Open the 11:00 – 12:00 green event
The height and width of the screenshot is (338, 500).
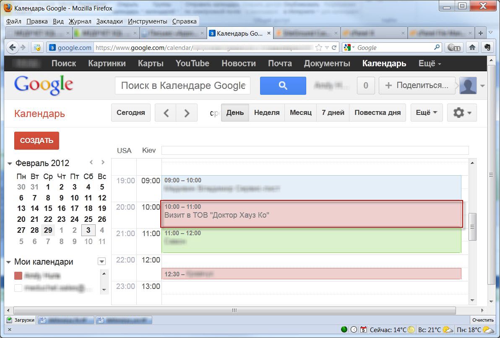click(x=312, y=240)
